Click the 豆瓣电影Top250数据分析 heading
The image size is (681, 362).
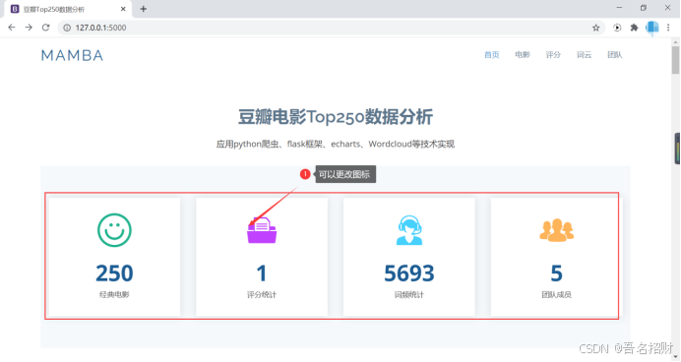click(x=336, y=117)
